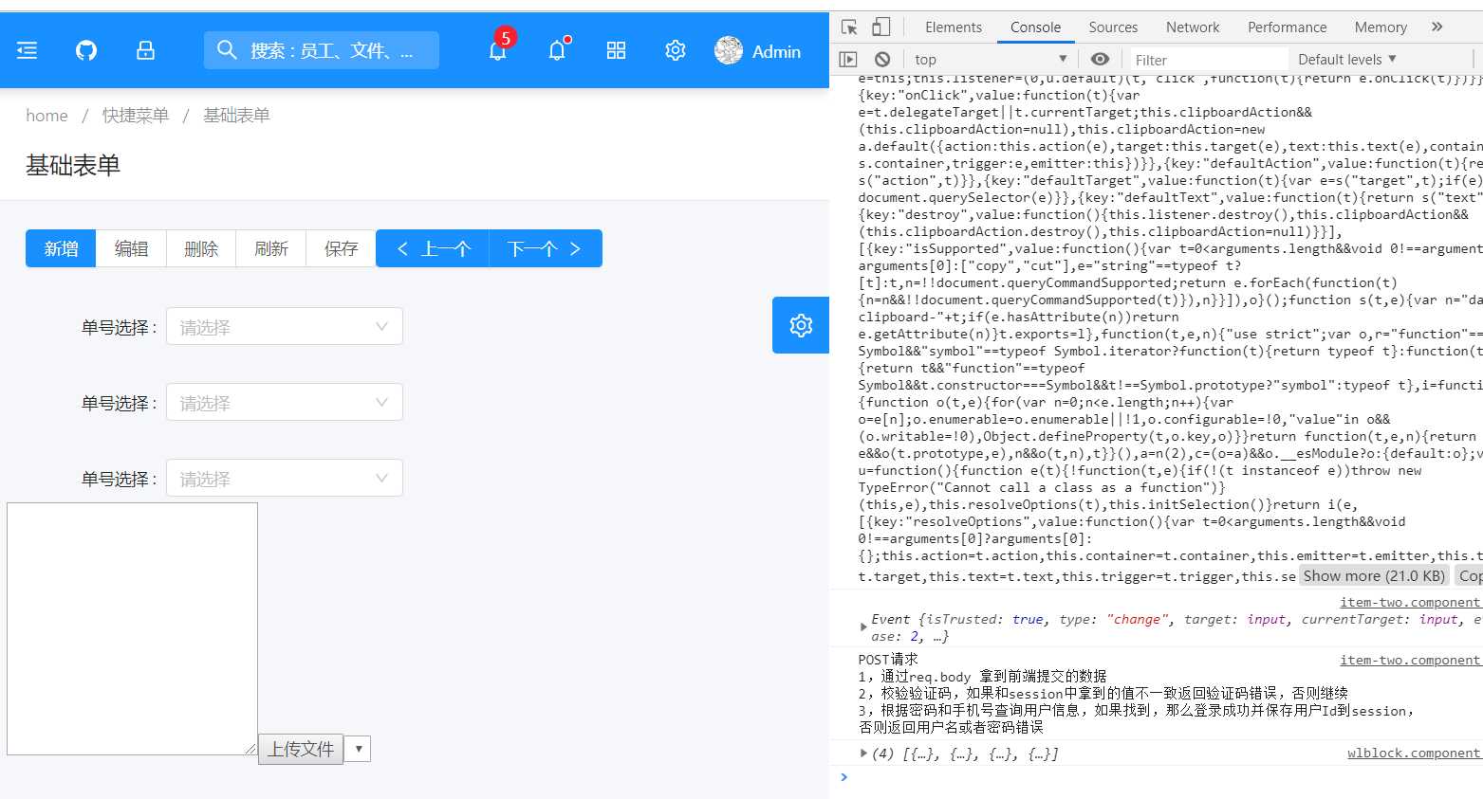Viewport: 1483px width, 799px height.
Task: Click the lock screen icon
Action: (145, 50)
